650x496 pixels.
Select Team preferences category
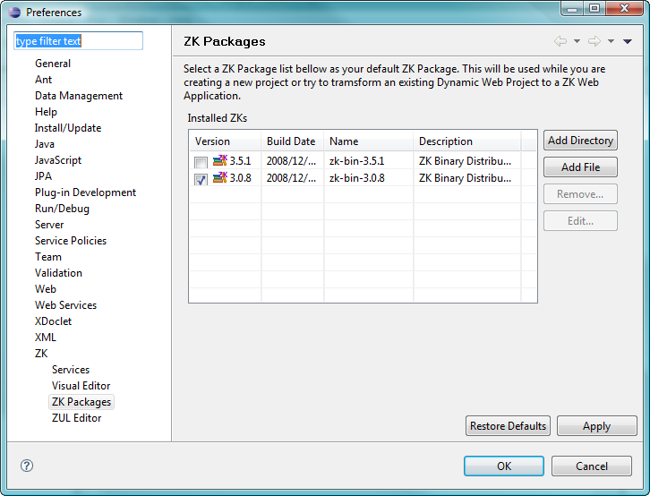[48, 257]
